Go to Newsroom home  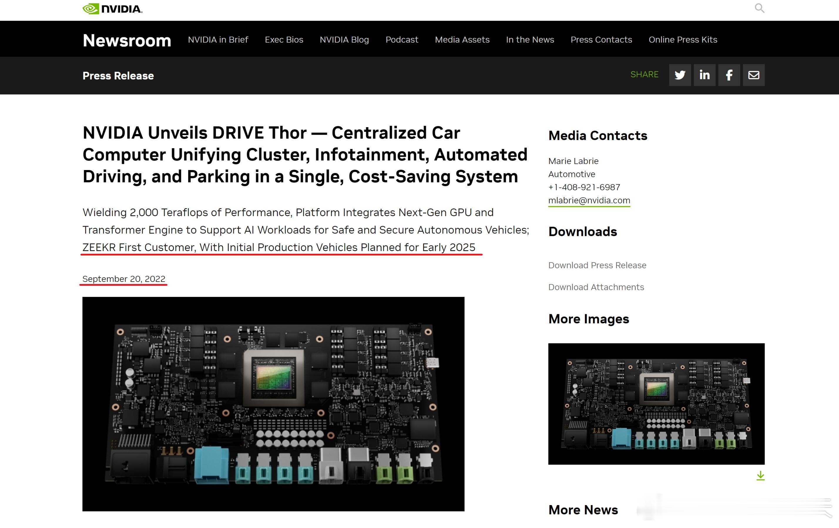click(127, 41)
